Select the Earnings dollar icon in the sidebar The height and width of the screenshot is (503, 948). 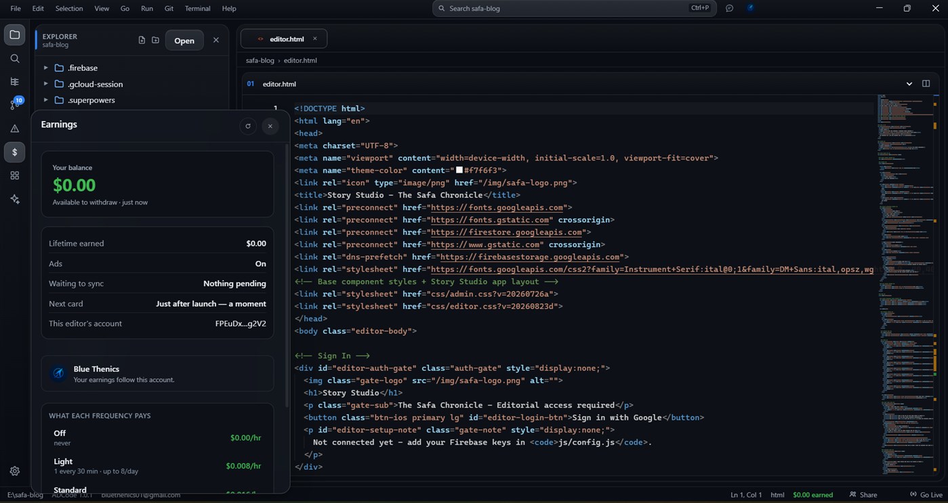coord(14,152)
